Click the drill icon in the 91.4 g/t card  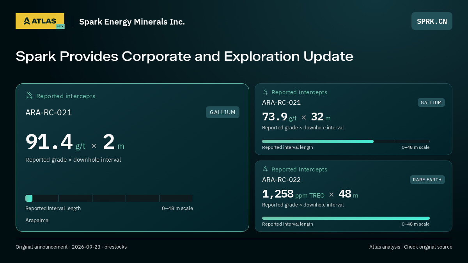coord(29,95)
